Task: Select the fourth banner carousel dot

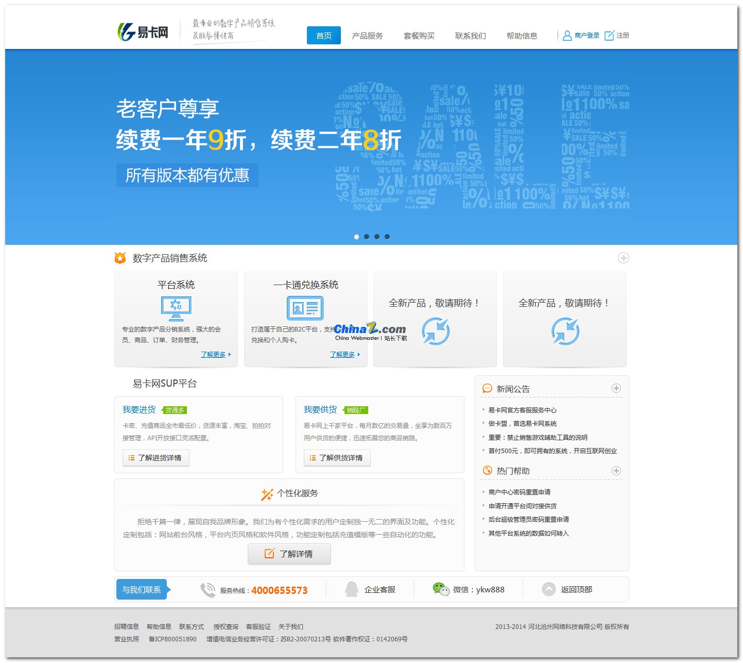Action: (387, 237)
